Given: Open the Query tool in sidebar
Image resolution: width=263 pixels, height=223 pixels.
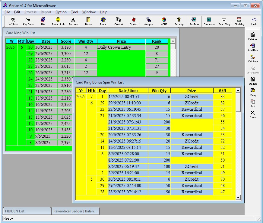Looking at the screenshot, I should click(x=253, y=92).
